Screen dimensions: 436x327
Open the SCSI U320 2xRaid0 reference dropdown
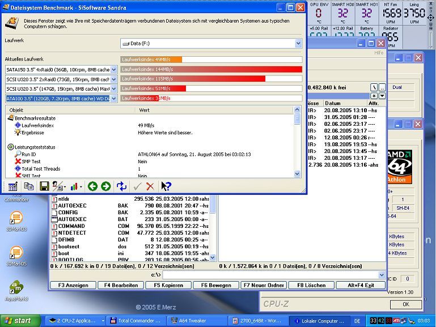114,79
